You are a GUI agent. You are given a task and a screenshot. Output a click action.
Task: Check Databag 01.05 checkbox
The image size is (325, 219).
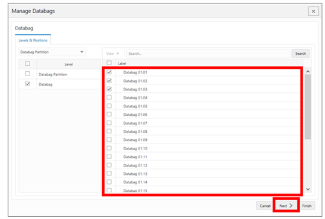pyautogui.click(x=109, y=106)
